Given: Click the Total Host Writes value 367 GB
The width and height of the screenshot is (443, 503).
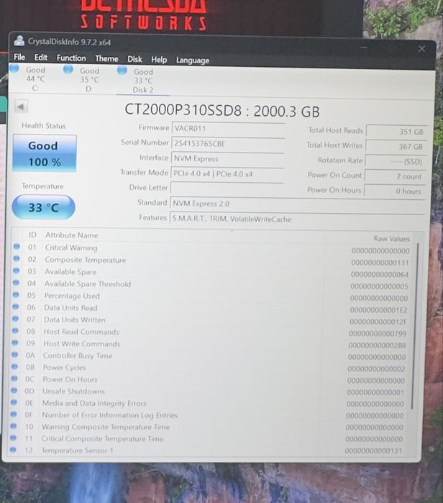Looking at the screenshot, I should coord(396,147).
